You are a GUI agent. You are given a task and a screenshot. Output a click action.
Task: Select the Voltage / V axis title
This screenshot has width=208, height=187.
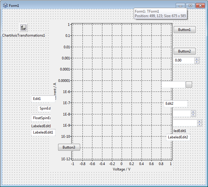(122, 169)
